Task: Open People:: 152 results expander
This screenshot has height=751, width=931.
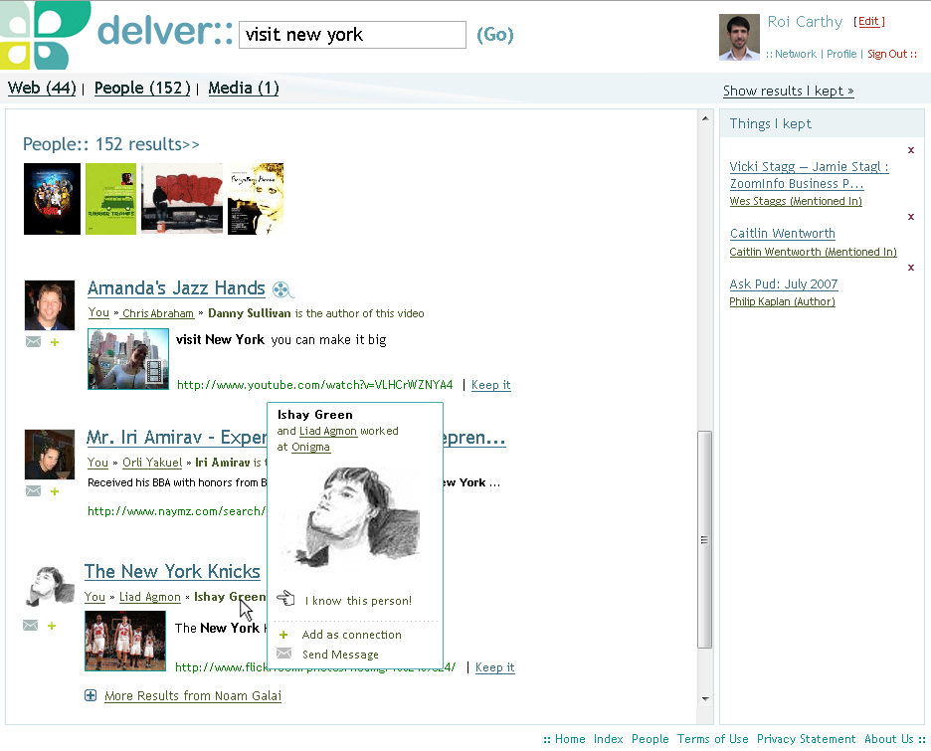Action: (x=111, y=144)
